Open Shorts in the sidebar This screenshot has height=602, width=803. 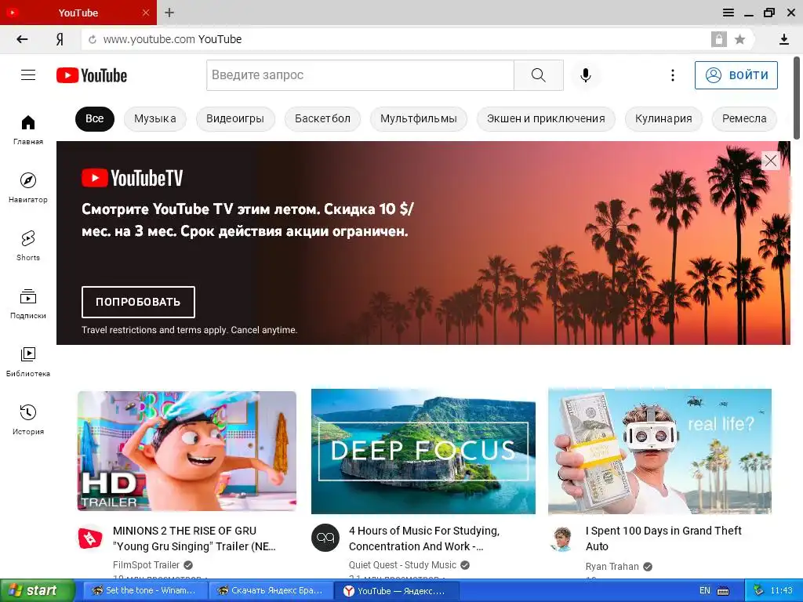(28, 245)
